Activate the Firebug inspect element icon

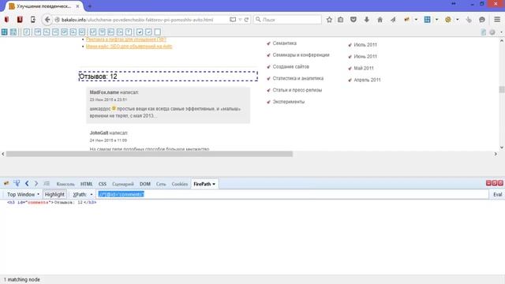pyautogui.click(x=17, y=184)
